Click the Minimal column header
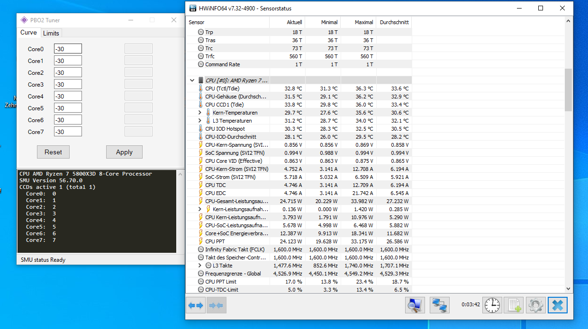 point(323,22)
